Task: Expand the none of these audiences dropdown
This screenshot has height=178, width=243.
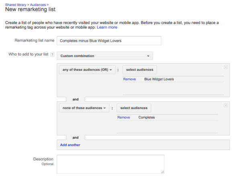Action: click(x=84, y=108)
